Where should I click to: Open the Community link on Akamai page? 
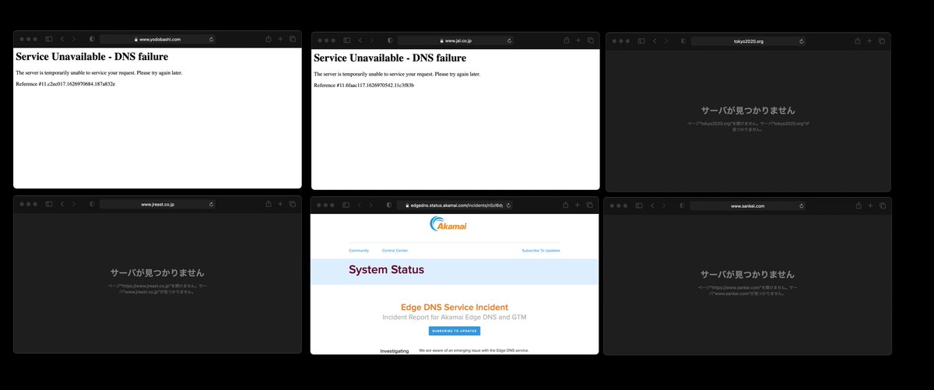point(359,251)
